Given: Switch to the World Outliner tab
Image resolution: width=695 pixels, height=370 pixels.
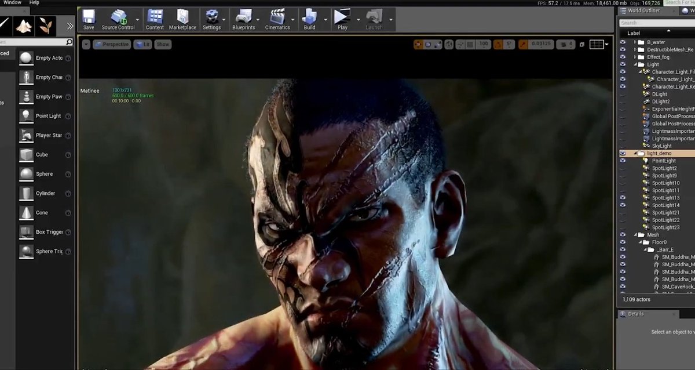Looking at the screenshot, I should tap(643, 10).
